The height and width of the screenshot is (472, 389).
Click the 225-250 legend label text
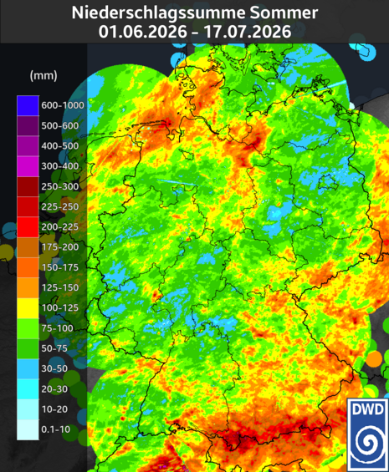click(x=60, y=206)
